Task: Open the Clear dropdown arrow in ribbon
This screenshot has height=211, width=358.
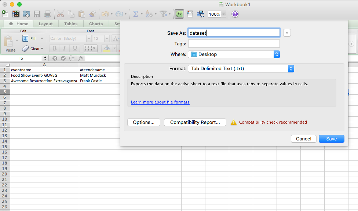Action: tap(42, 49)
